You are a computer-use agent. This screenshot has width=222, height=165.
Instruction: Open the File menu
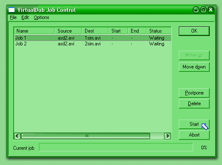pyautogui.click(x=13, y=17)
